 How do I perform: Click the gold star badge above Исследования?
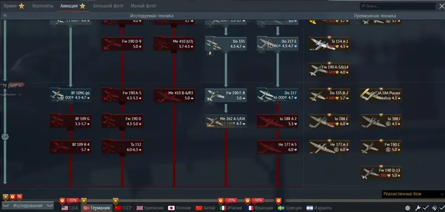[6, 197]
